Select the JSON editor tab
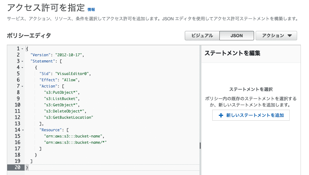 (x=236, y=36)
